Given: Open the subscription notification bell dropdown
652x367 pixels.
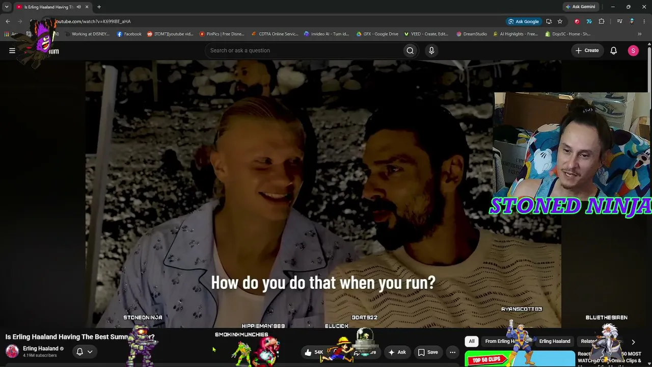Looking at the screenshot, I should point(85,352).
